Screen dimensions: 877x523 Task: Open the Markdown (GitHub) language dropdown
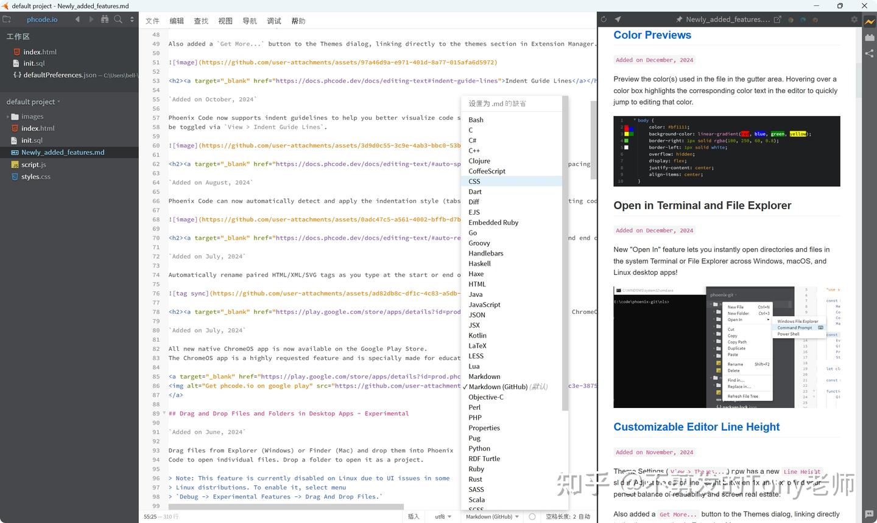pyautogui.click(x=491, y=516)
